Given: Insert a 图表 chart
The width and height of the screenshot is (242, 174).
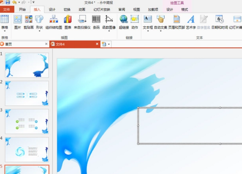Looking at the screenshot, I should pos(68,19).
